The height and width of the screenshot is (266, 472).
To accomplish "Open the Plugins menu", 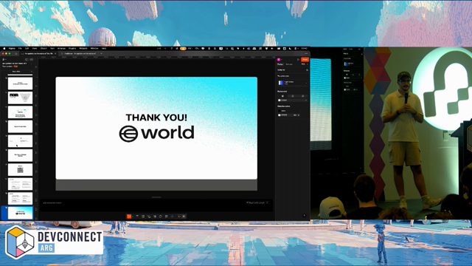I will (x=72, y=48).
